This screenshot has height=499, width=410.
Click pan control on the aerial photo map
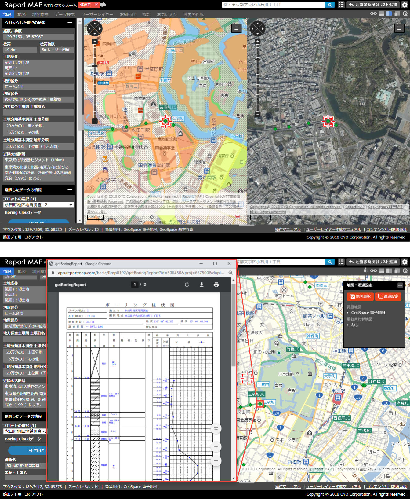pos(258,28)
